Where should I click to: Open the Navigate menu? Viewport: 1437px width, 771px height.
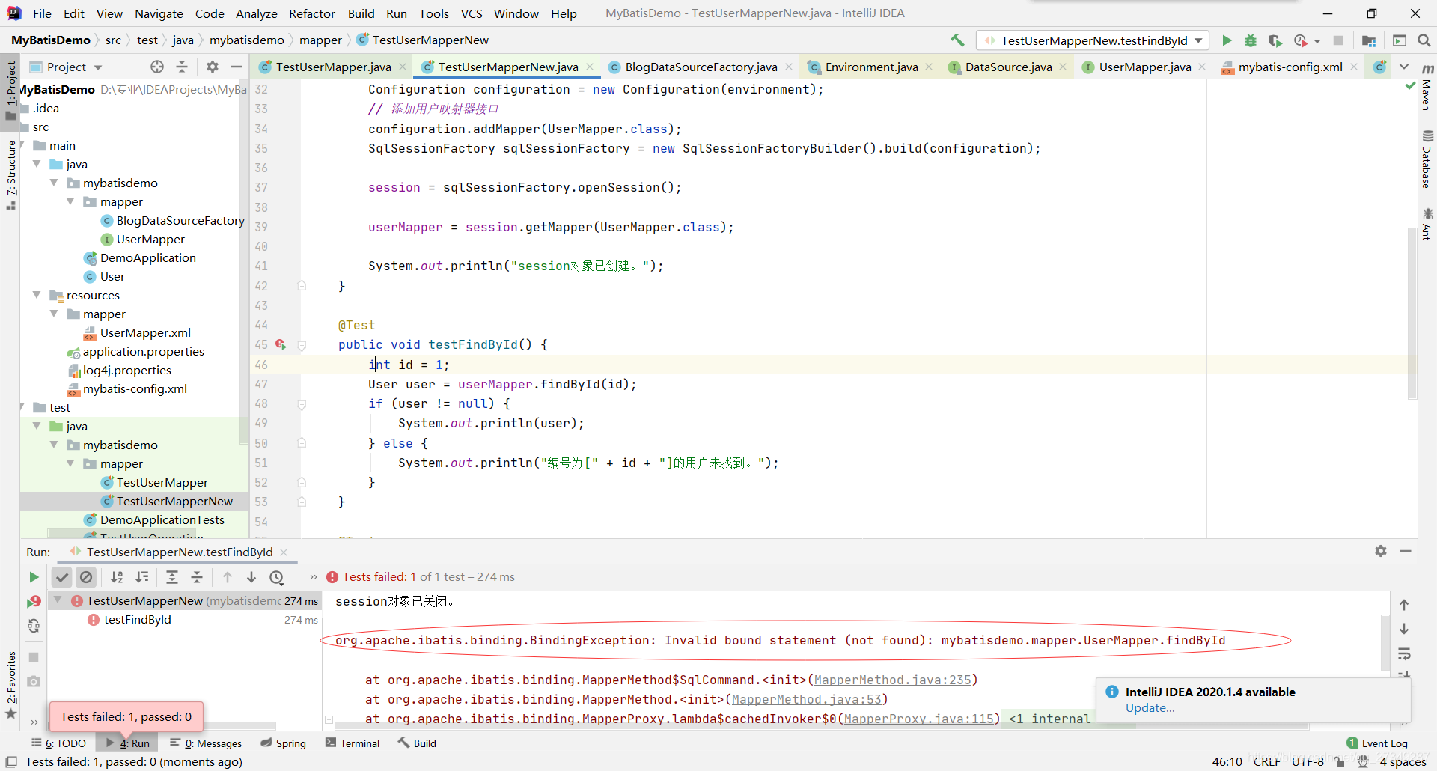[159, 13]
